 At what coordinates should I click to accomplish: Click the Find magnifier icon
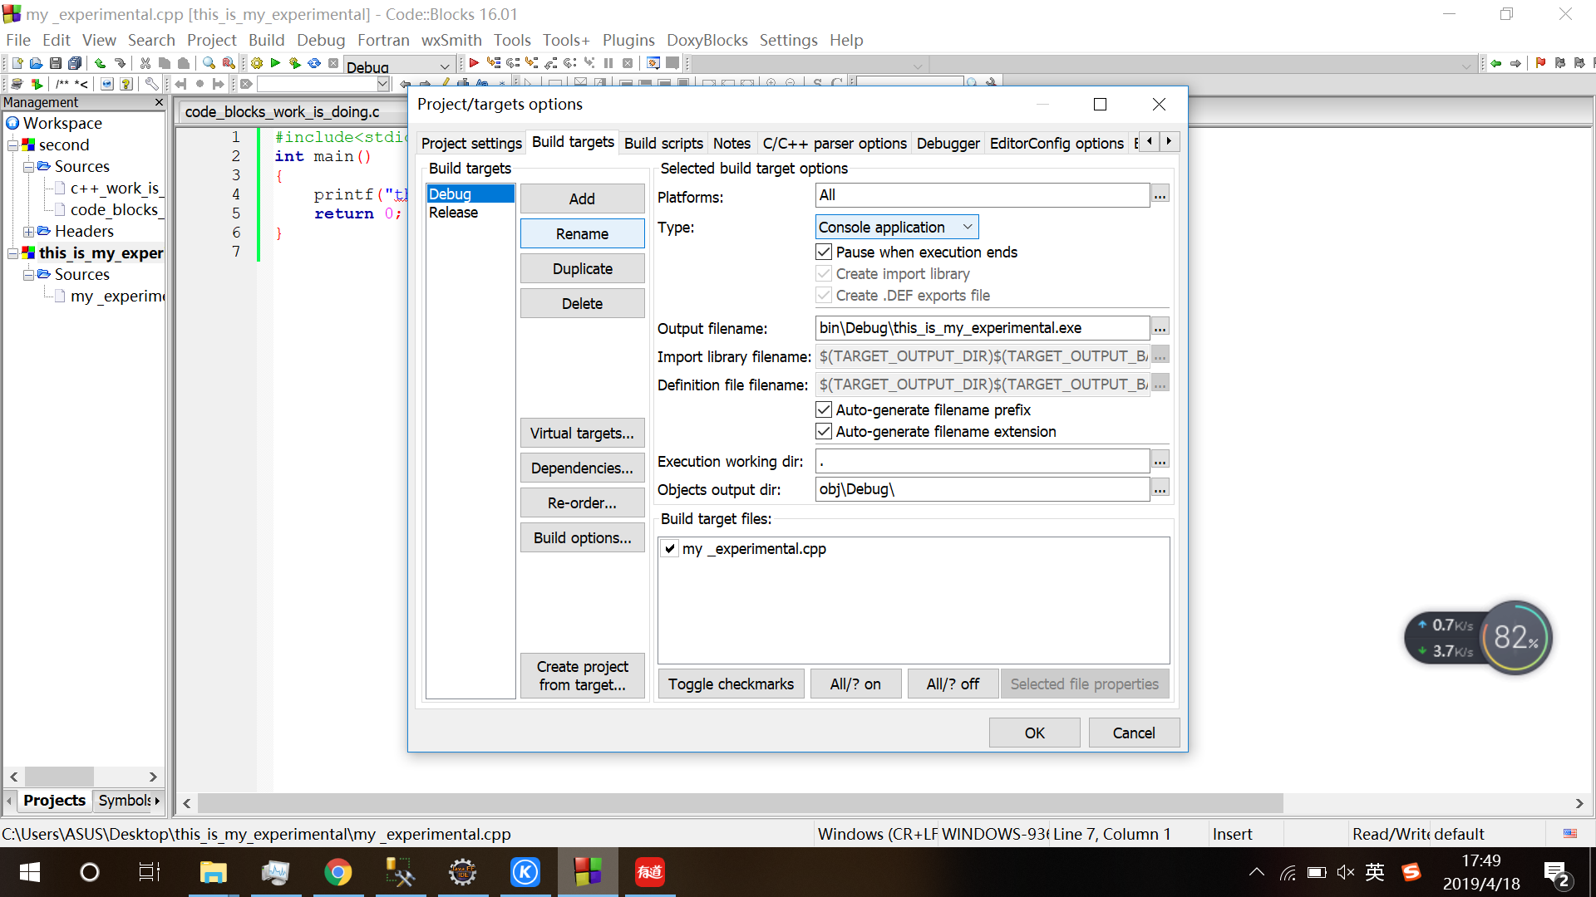pyautogui.click(x=209, y=63)
